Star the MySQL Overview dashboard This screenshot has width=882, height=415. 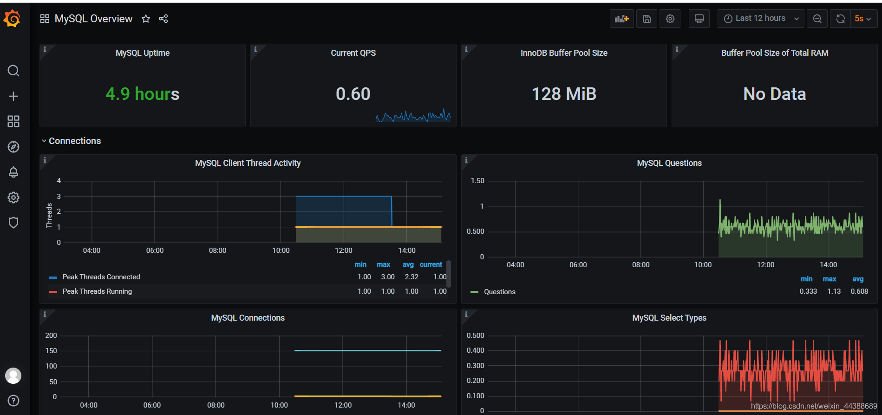coord(146,19)
